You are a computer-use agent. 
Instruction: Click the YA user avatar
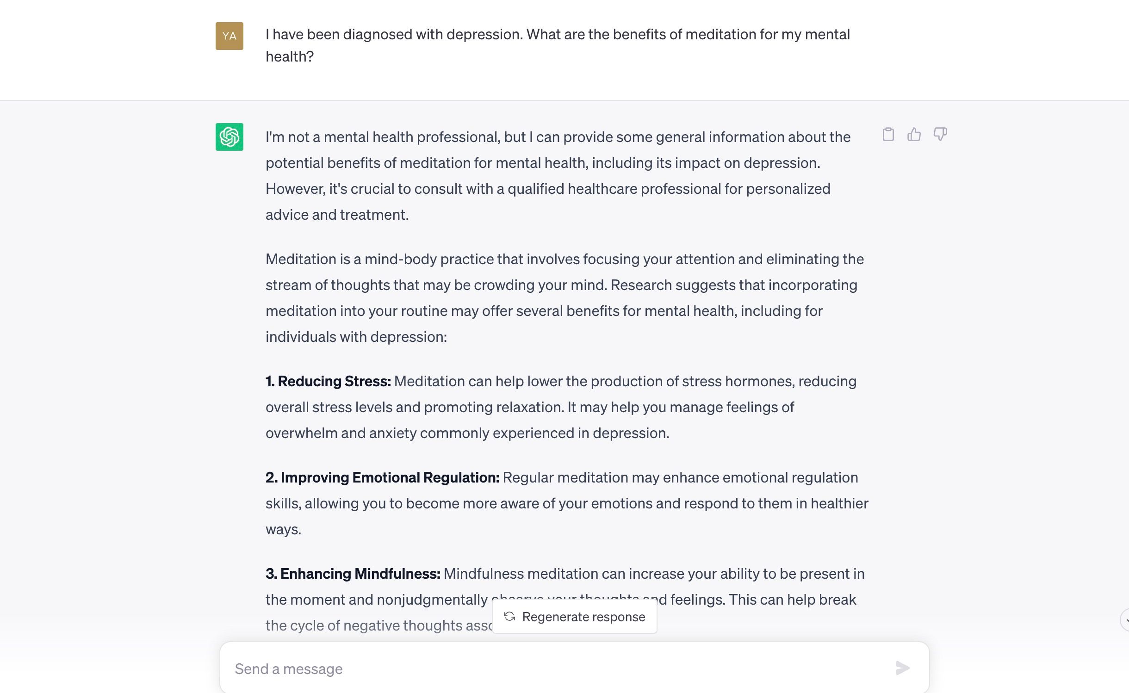pos(229,36)
